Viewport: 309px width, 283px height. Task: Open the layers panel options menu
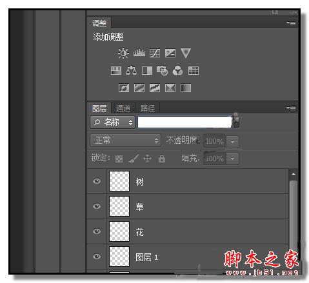tap(291, 108)
